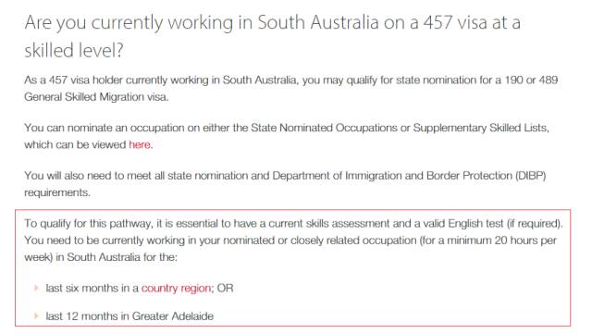The width and height of the screenshot is (592, 334).
Task: Click the 'OR' text after country region
Action: [225, 289]
